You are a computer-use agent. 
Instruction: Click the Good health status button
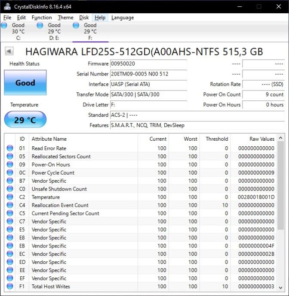pyautogui.click(x=25, y=83)
